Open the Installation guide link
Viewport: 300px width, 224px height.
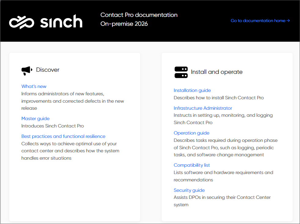[192, 90]
